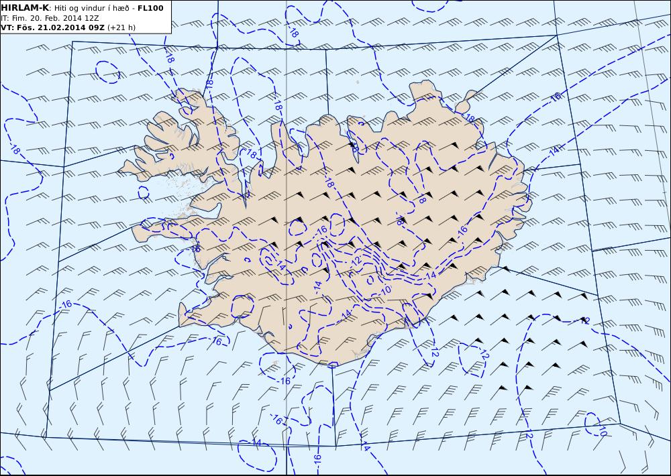Click the 10 contour label near the map's bottom-right corner
This screenshot has height=476, width=671.
602,431
